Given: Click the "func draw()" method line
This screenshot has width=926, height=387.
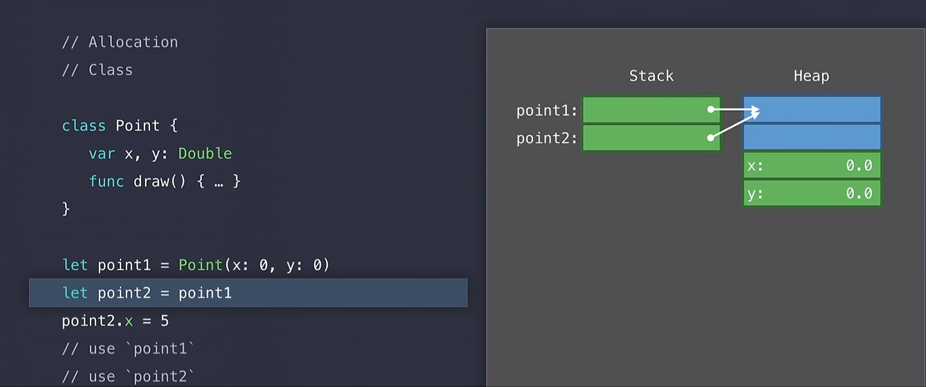Looking at the screenshot, I should point(164,182).
